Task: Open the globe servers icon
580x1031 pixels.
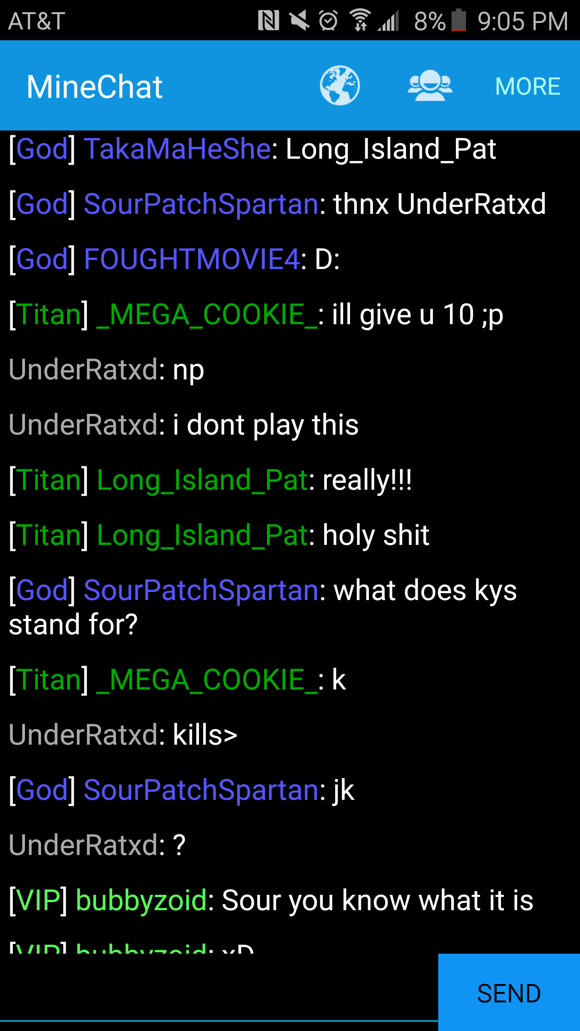Action: coord(340,85)
